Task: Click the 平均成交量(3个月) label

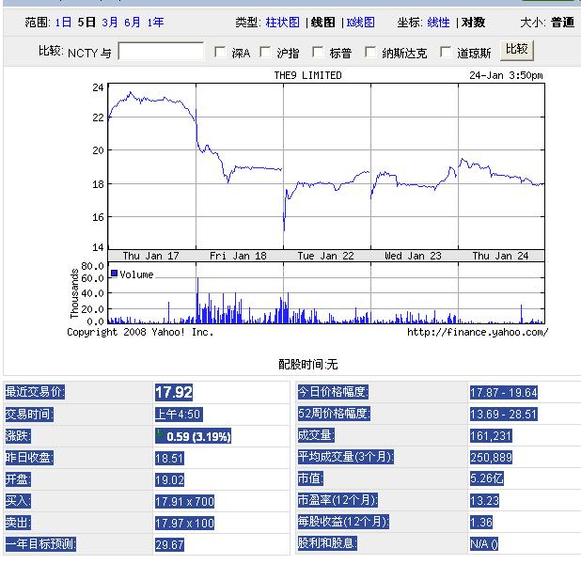Action: (x=346, y=457)
